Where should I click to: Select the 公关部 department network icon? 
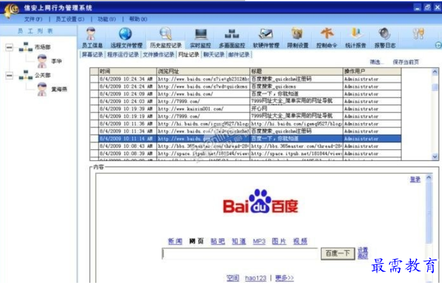click(x=26, y=75)
